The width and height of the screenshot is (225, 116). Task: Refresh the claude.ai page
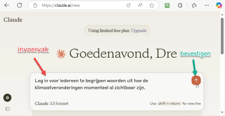click(19, 5)
